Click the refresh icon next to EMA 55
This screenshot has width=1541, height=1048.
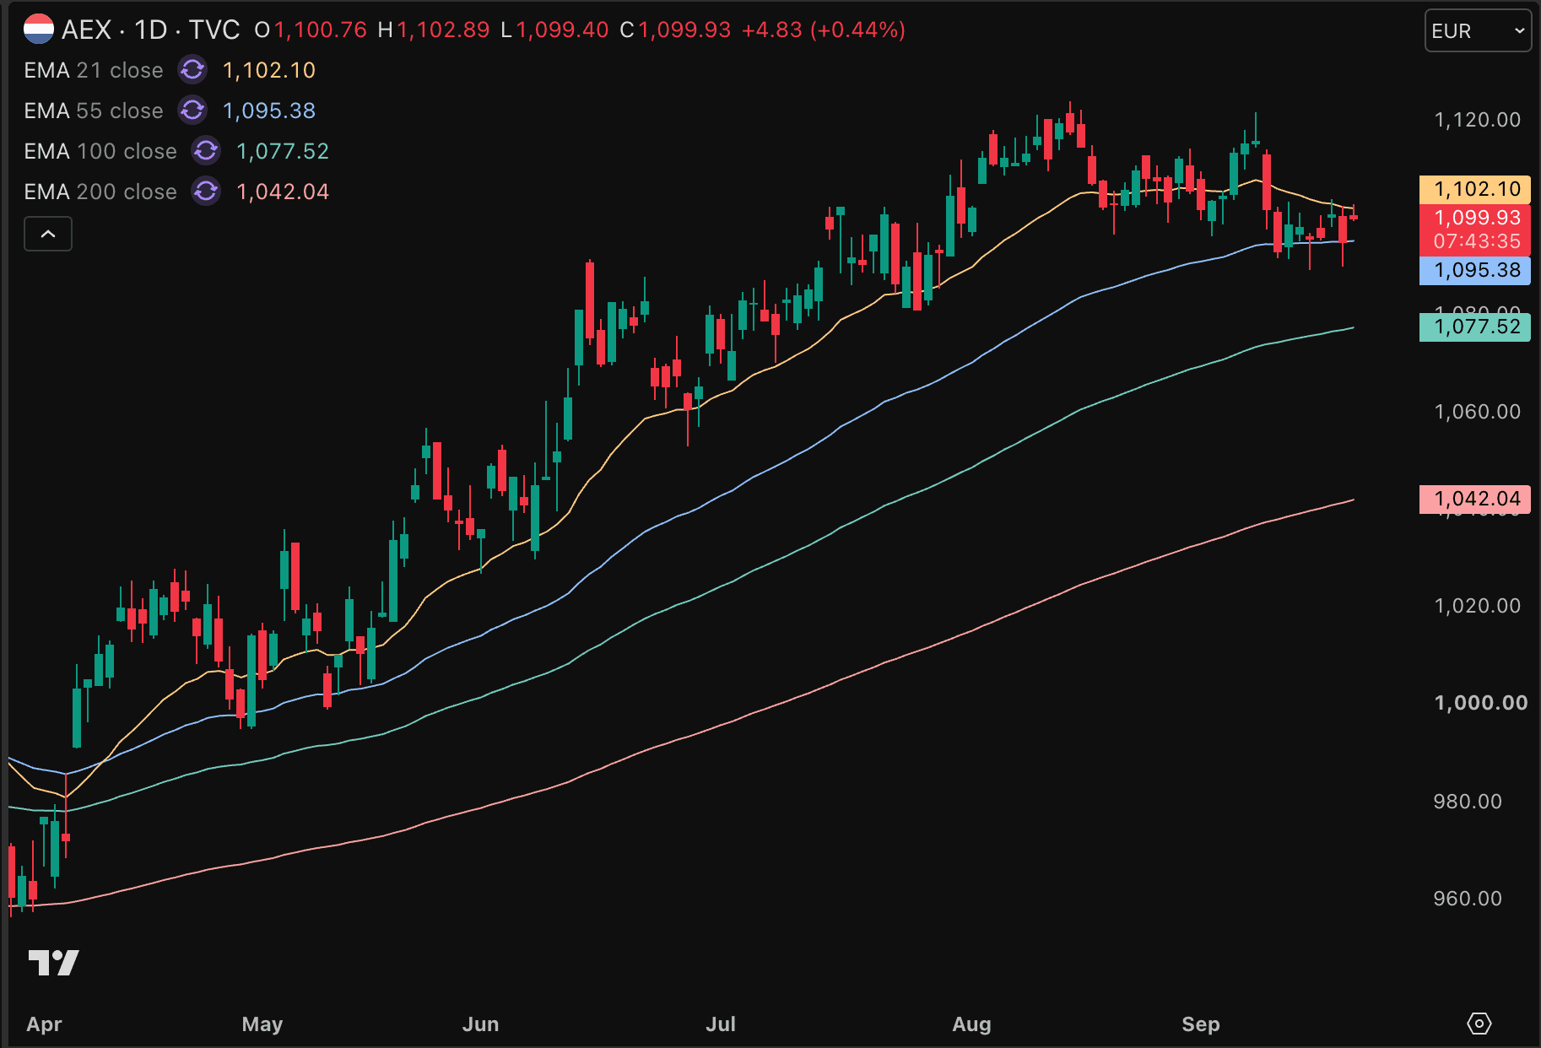[x=192, y=111]
